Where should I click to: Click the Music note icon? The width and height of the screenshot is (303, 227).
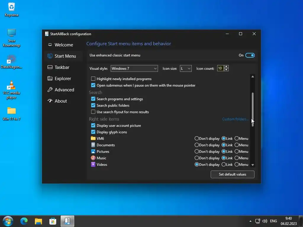pyautogui.click(x=93, y=158)
